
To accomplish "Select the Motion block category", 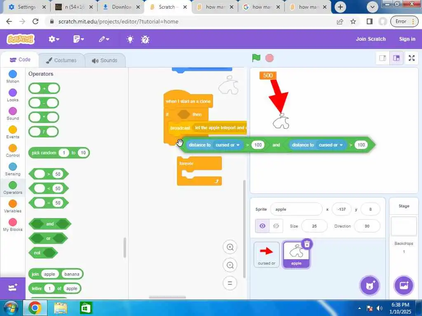I will (13, 77).
